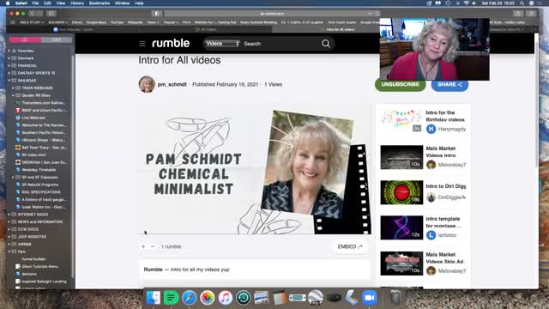
Task: Open the Popular favorites bar dropdown
Action: (171, 22)
